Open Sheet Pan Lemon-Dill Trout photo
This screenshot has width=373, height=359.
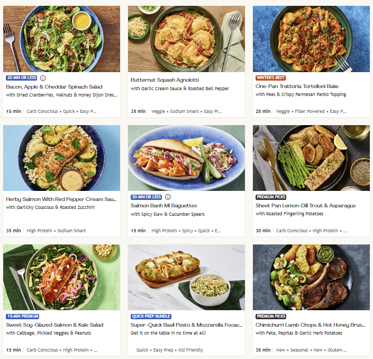pyautogui.click(x=311, y=158)
